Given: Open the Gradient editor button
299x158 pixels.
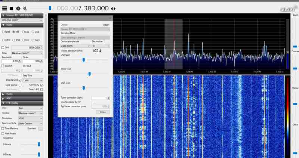Looking at the screenshot, I should click(40, 129).
